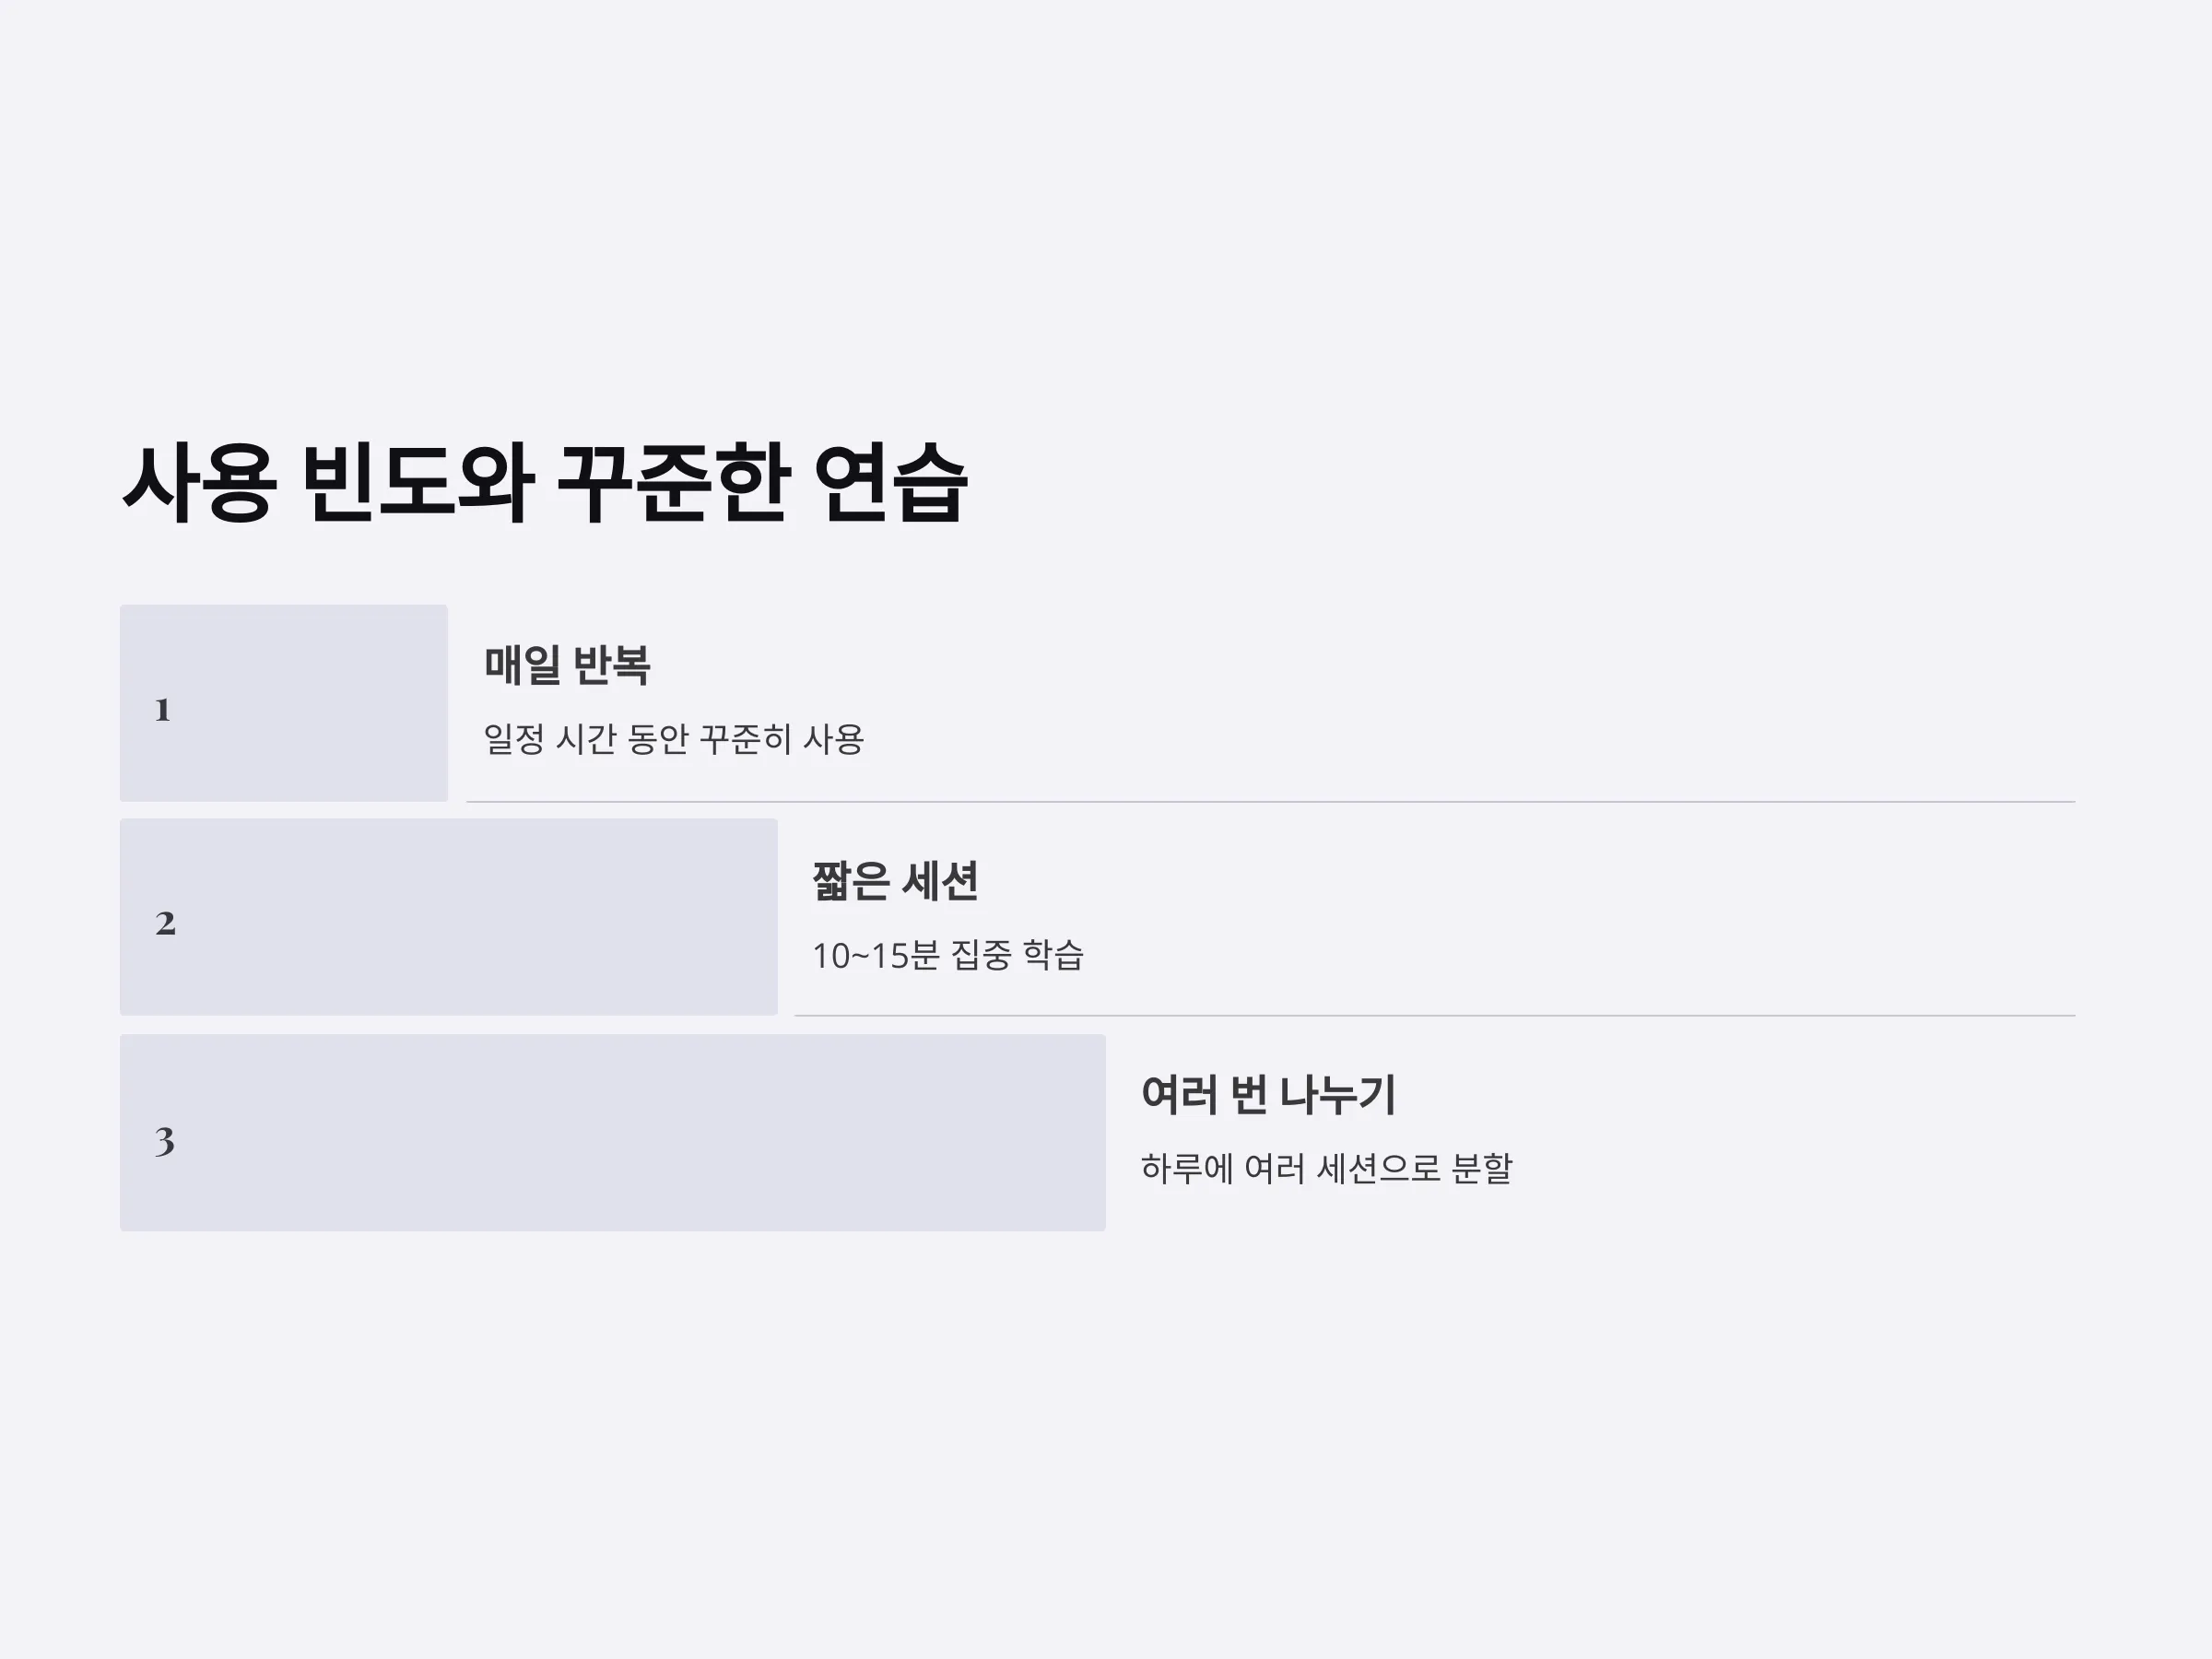The image size is (2212, 1659).
Task: Click the word 사용 in the title
Action: point(198,483)
